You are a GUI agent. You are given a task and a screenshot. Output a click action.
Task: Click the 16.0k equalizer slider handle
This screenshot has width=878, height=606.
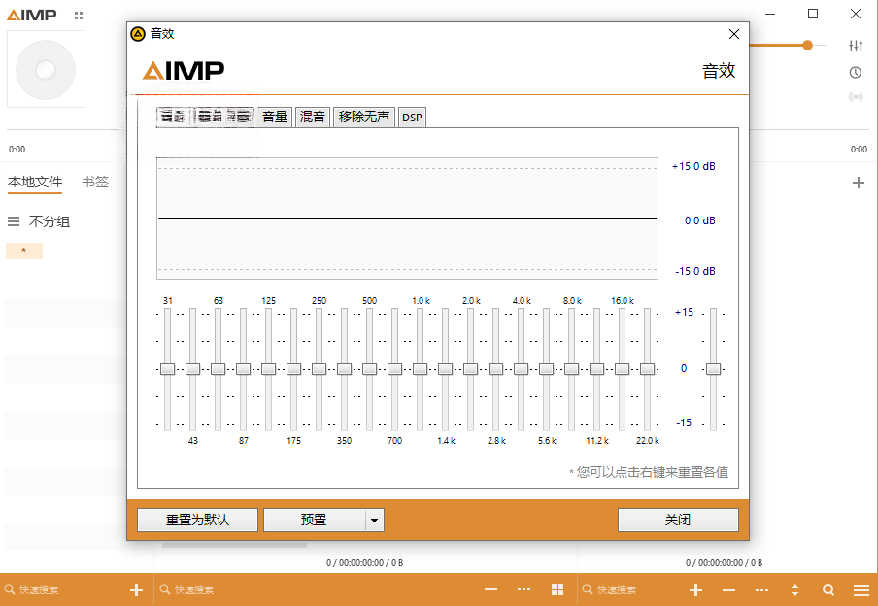(x=623, y=368)
